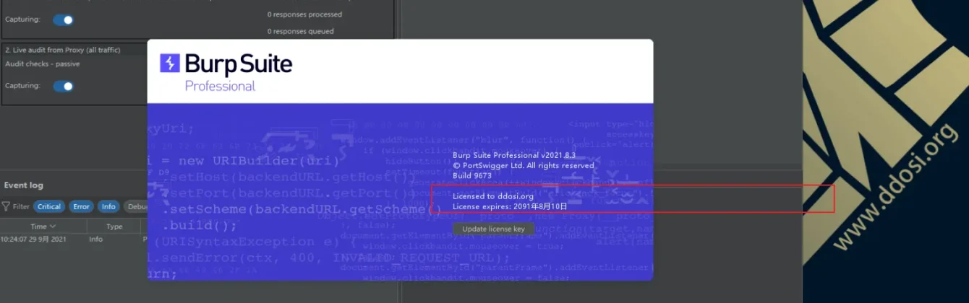Click the Burp Suite lightning logo icon
This screenshot has width=969, height=303.
[169, 63]
